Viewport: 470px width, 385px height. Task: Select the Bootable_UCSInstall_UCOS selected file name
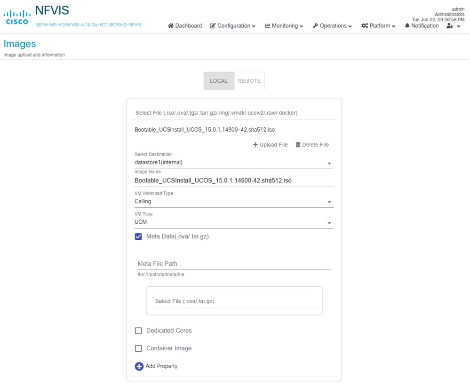point(205,130)
